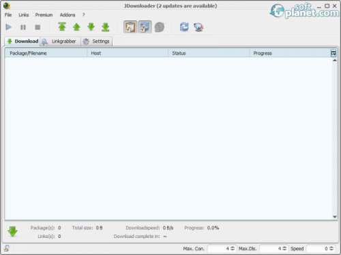The height and width of the screenshot is (255, 341).
Task: Open the File menu
Action: pos(8,15)
